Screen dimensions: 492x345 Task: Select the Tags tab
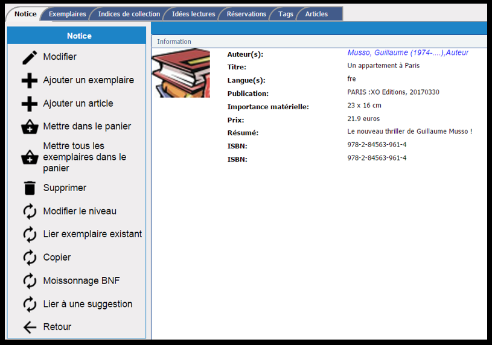(286, 14)
